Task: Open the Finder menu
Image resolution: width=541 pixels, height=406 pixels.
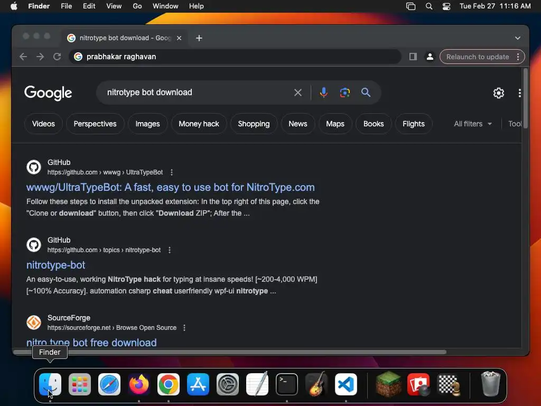Action: pyautogui.click(x=39, y=6)
